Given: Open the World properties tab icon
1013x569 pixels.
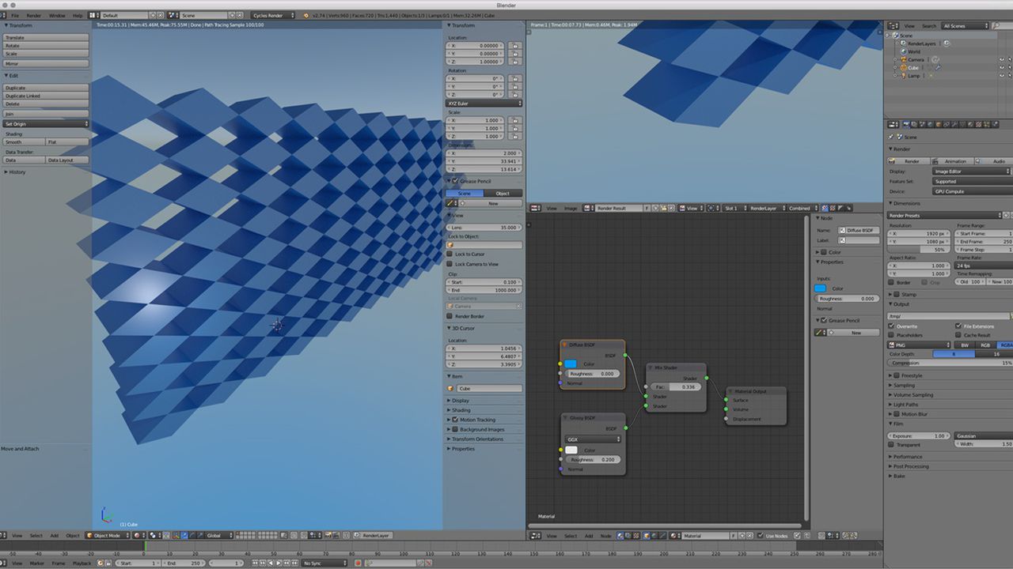Looking at the screenshot, I should coord(930,125).
